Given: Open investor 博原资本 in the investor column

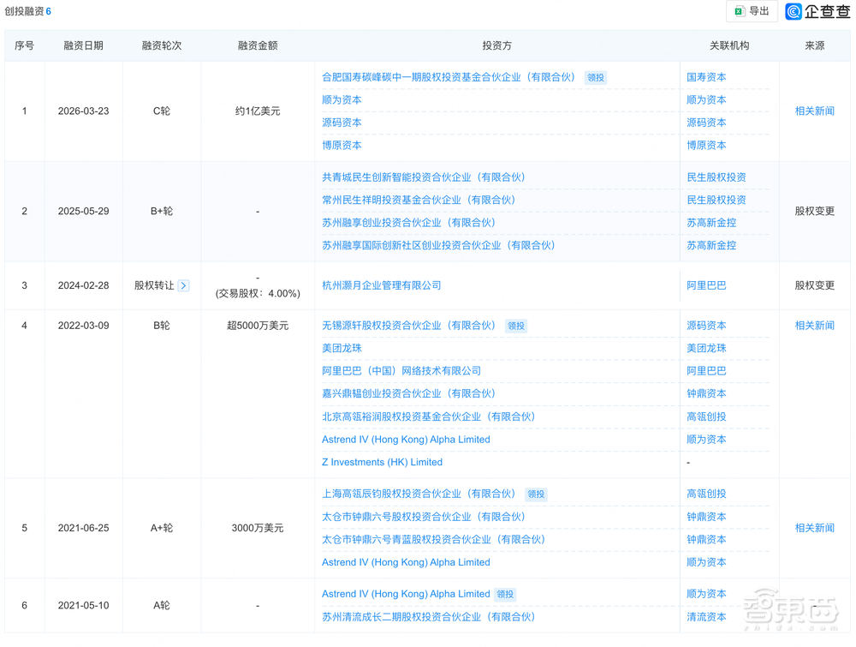Looking at the screenshot, I should [x=342, y=146].
